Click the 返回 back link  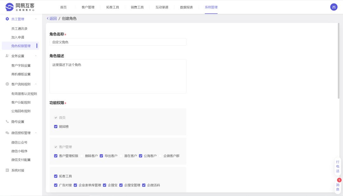(52, 18)
